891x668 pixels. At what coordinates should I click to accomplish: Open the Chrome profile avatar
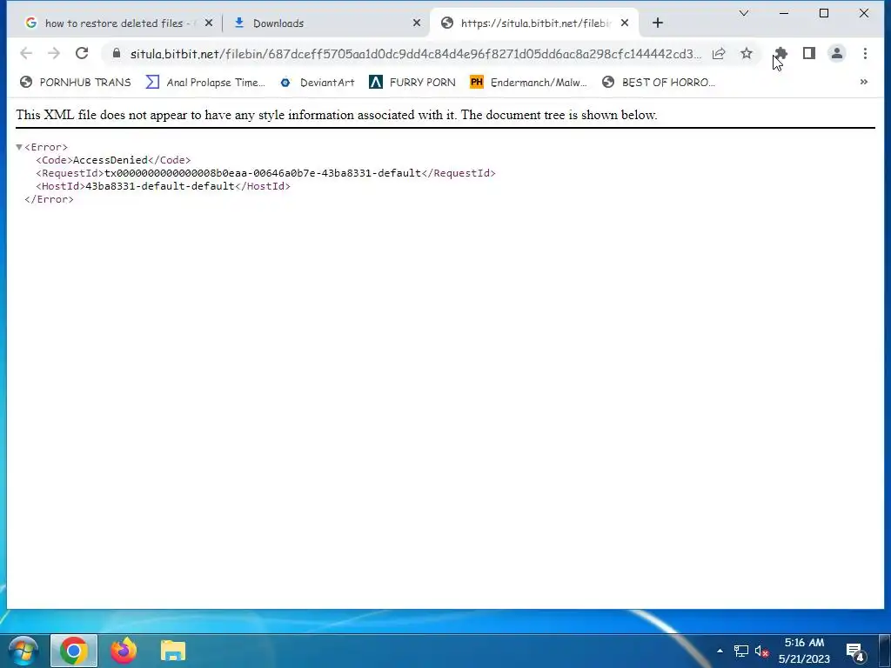pyautogui.click(x=837, y=53)
